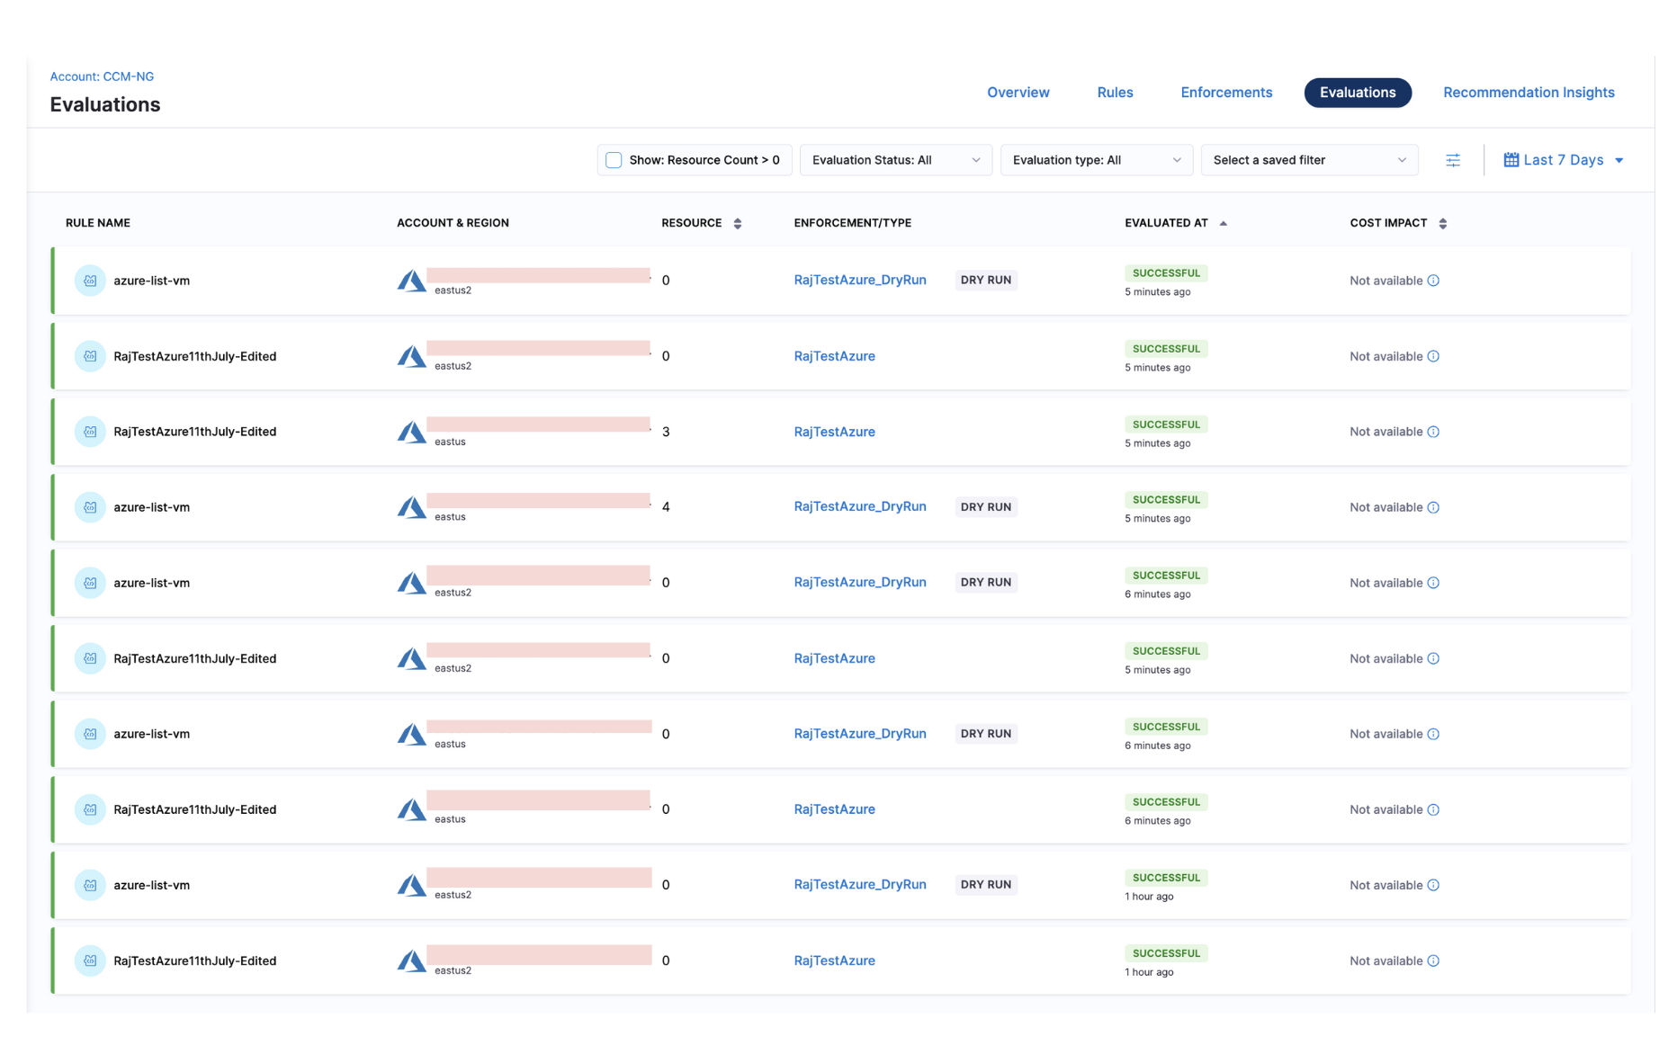The width and height of the screenshot is (1659, 1045).
Task: Click the calendar icon beside Last 7 Days
Action: pos(1511,160)
